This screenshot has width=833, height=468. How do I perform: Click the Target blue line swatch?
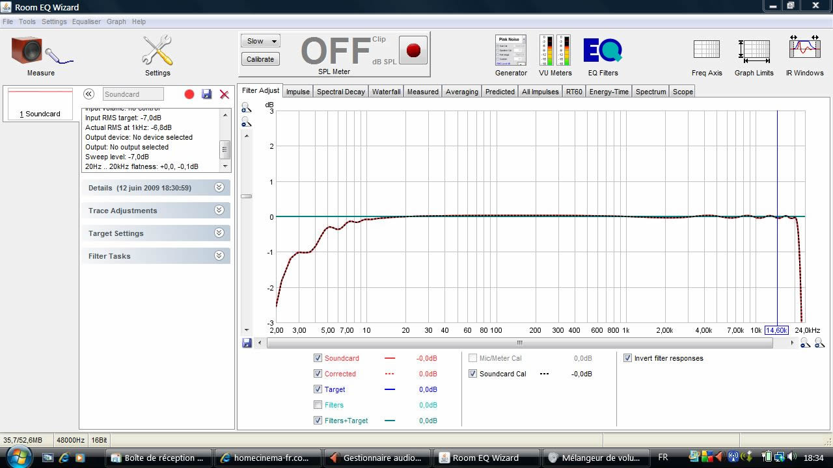[x=390, y=389]
